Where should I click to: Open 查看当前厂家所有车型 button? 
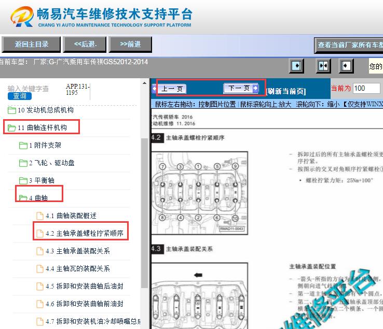tap(349, 46)
